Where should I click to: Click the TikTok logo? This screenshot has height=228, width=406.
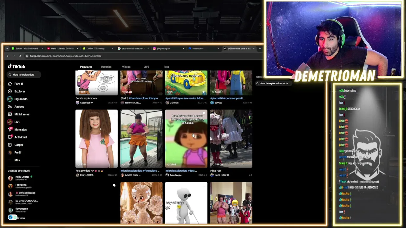16,66
